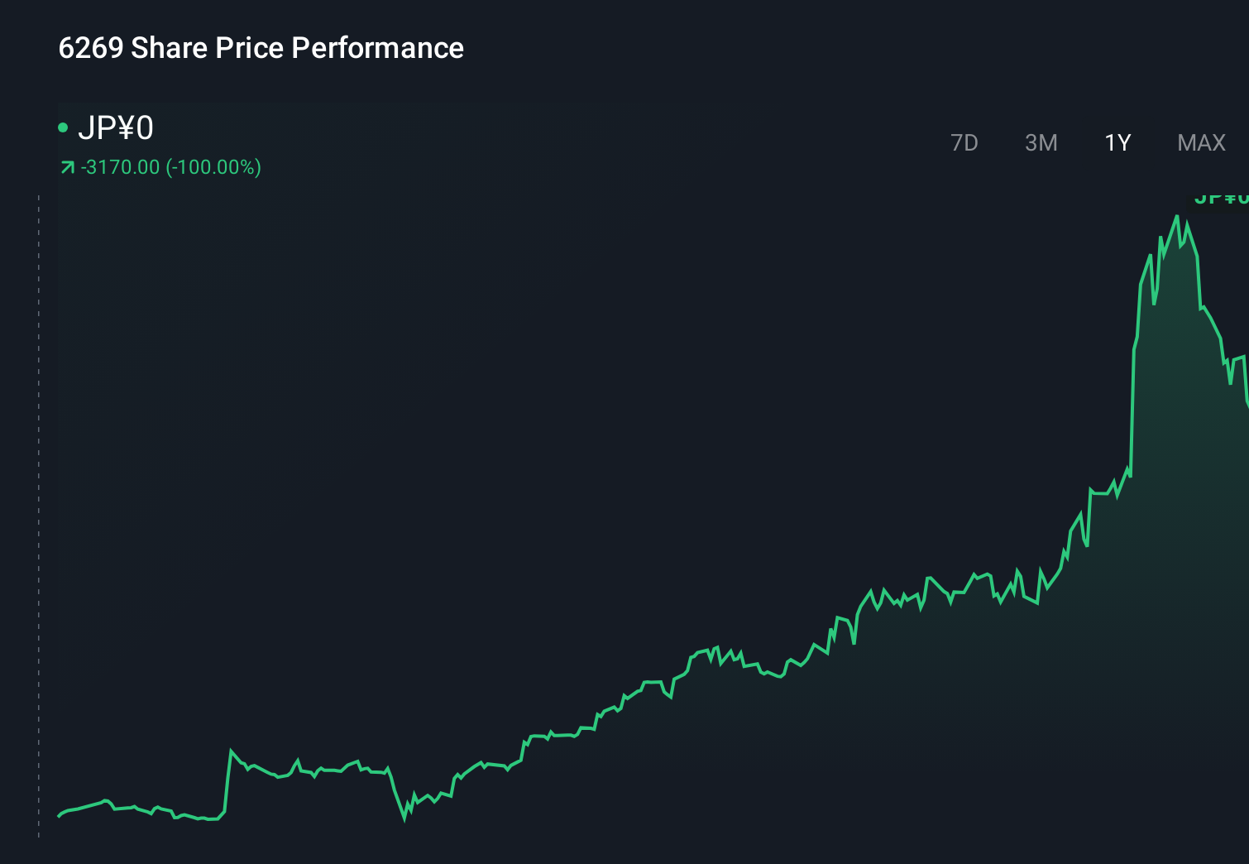Switch to the 3M view
Image resolution: width=1249 pixels, height=864 pixels.
pos(1041,142)
